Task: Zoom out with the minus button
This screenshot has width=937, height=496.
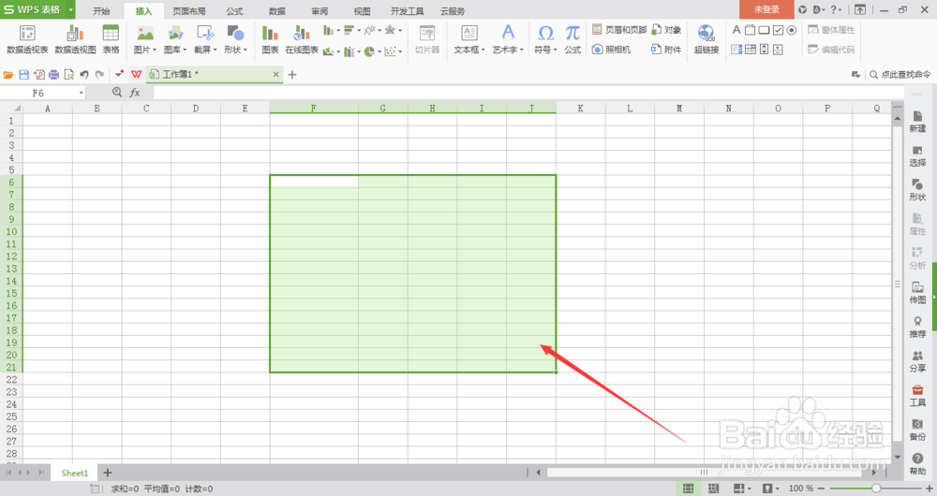Action: 822,489
